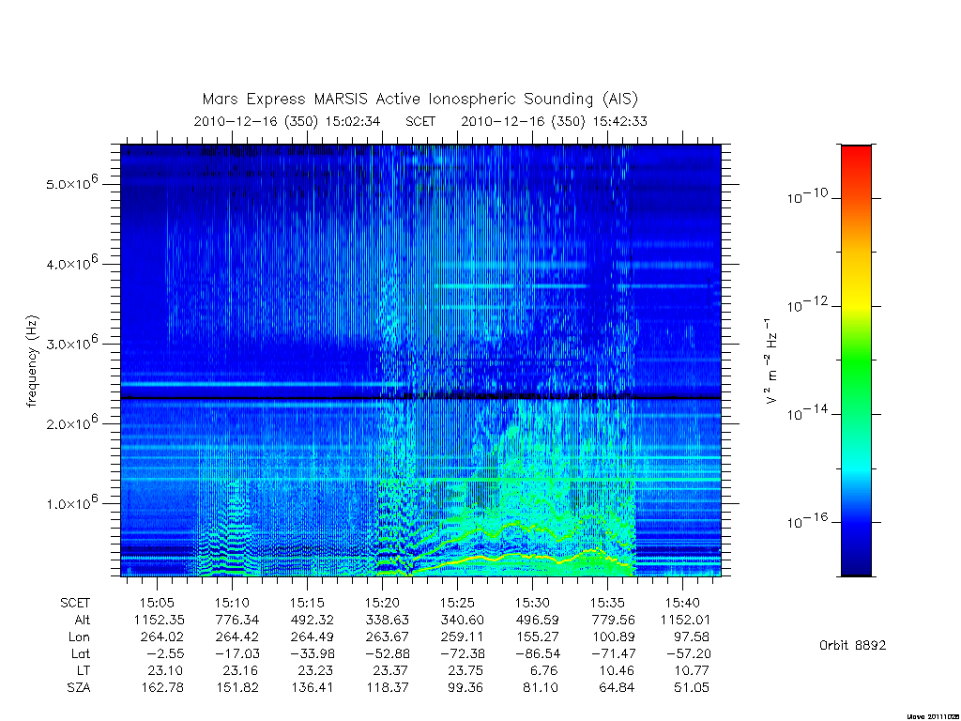Click start timestamp '2010-12-16 (350) 15:02:34'
The height and width of the screenshot is (721, 961).
pyautogui.click(x=287, y=121)
